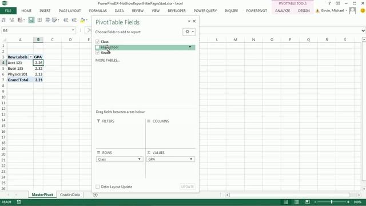The height and width of the screenshot is (206, 366).
Task: Open the FILE tab
Action: (x=8, y=11)
